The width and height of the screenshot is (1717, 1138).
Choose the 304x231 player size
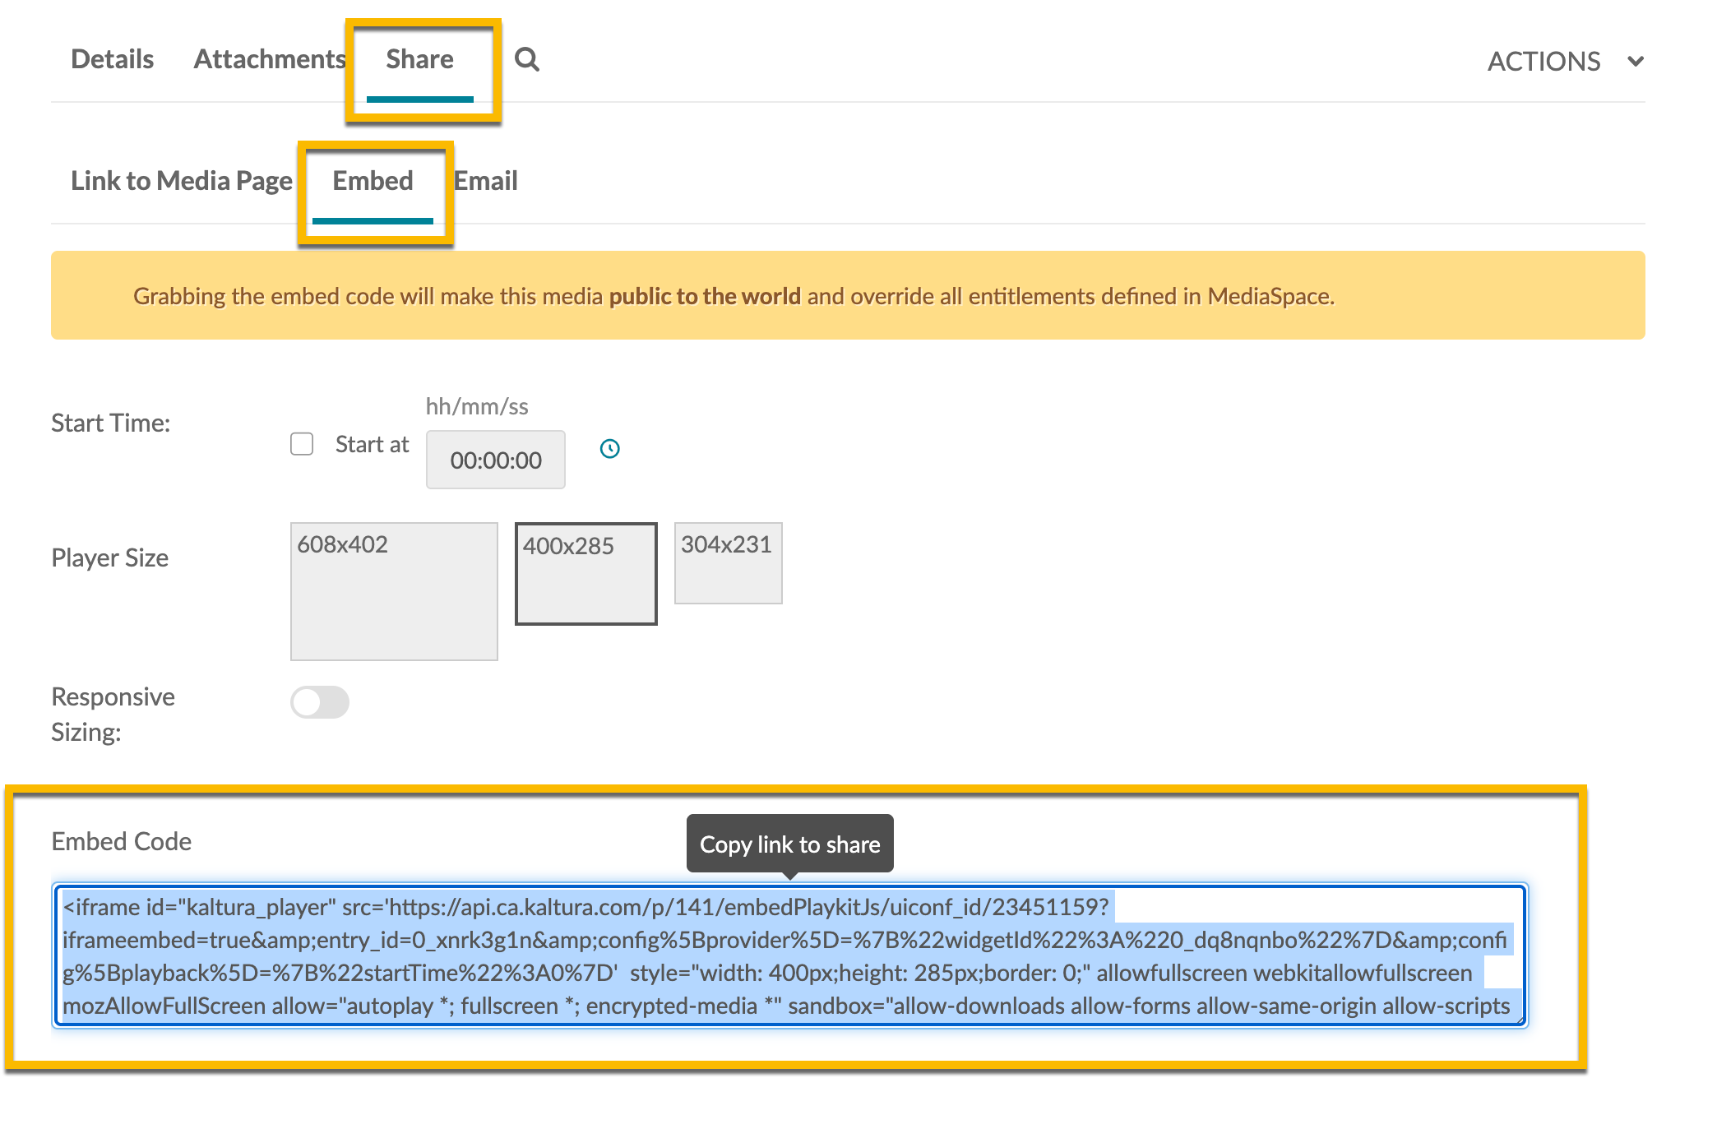tap(728, 562)
